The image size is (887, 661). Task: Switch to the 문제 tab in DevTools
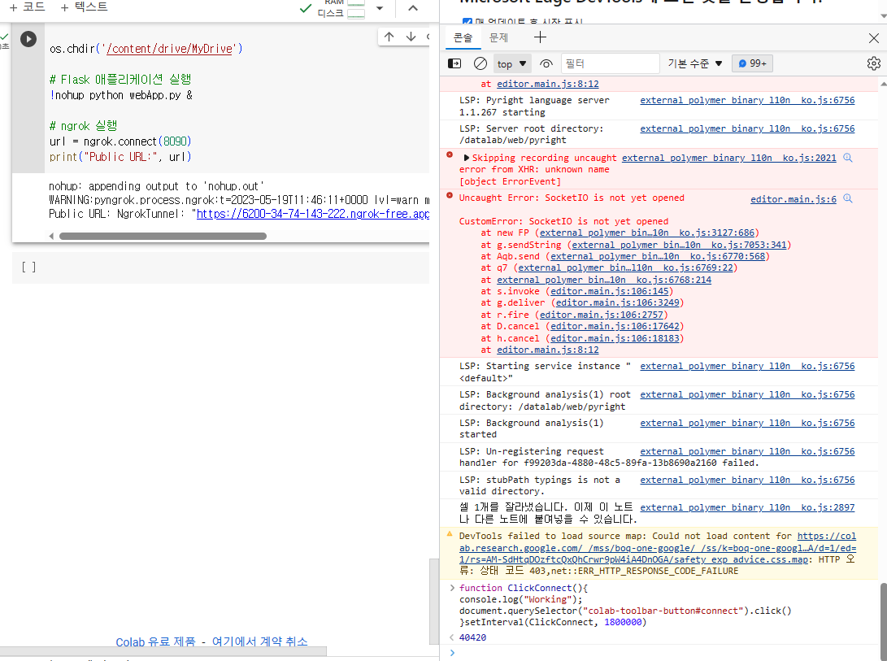(498, 38)
